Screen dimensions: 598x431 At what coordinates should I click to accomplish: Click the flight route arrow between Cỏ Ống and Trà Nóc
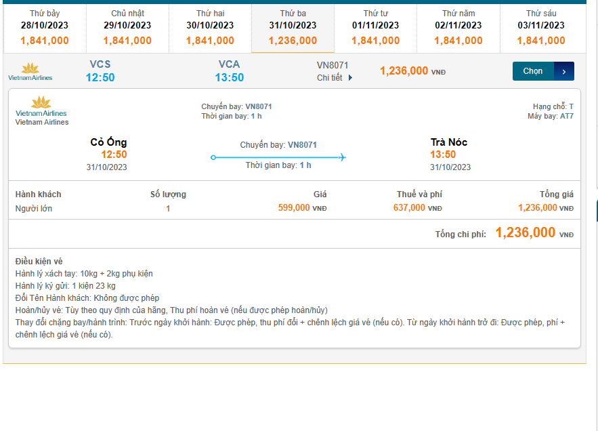(277, 157)
